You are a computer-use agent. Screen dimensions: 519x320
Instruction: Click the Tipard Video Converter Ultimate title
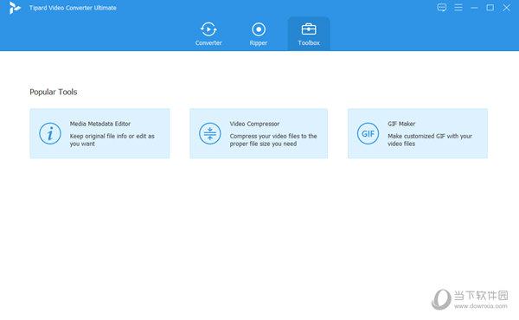[x=73, y=8]
